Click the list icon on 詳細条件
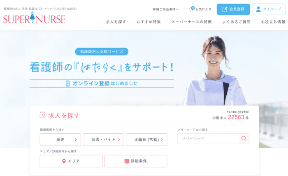Image resolution: width=288 pixels, height=176 pixels. [x=127, y=161]
